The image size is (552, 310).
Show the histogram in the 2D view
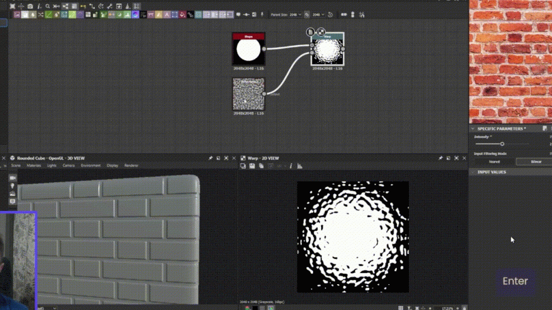click(x=300, y=166)
